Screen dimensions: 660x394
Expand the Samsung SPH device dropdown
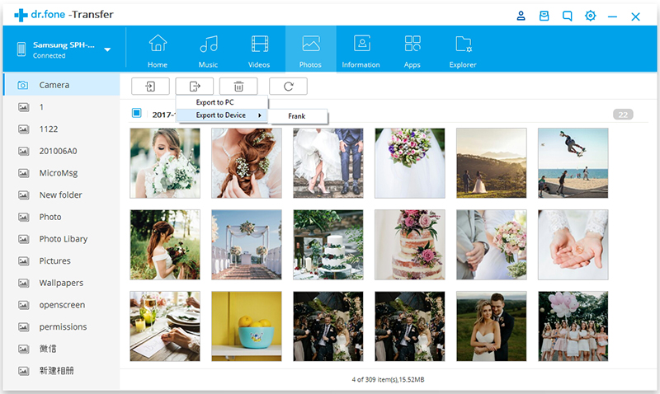point(107,49)
